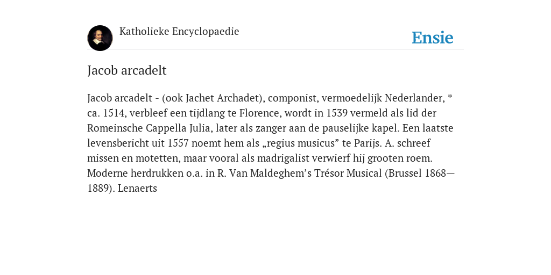The width and height of the screenshot is (551, 275).
Task: Click the word Nederlander
Action: [415, 98]
